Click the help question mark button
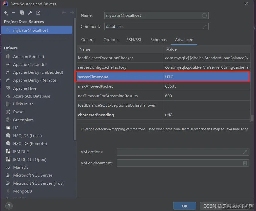Viewport: 256px width, 211px height. pos(9,206)
